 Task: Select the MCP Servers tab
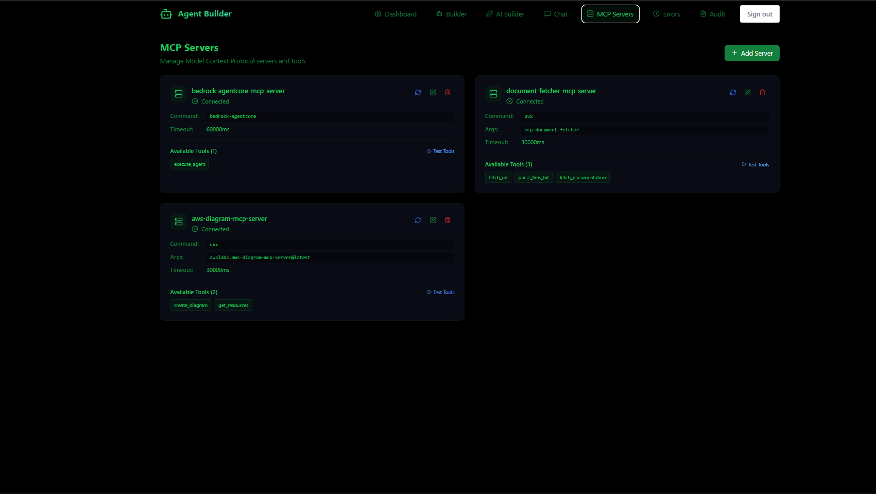point(610,14)
